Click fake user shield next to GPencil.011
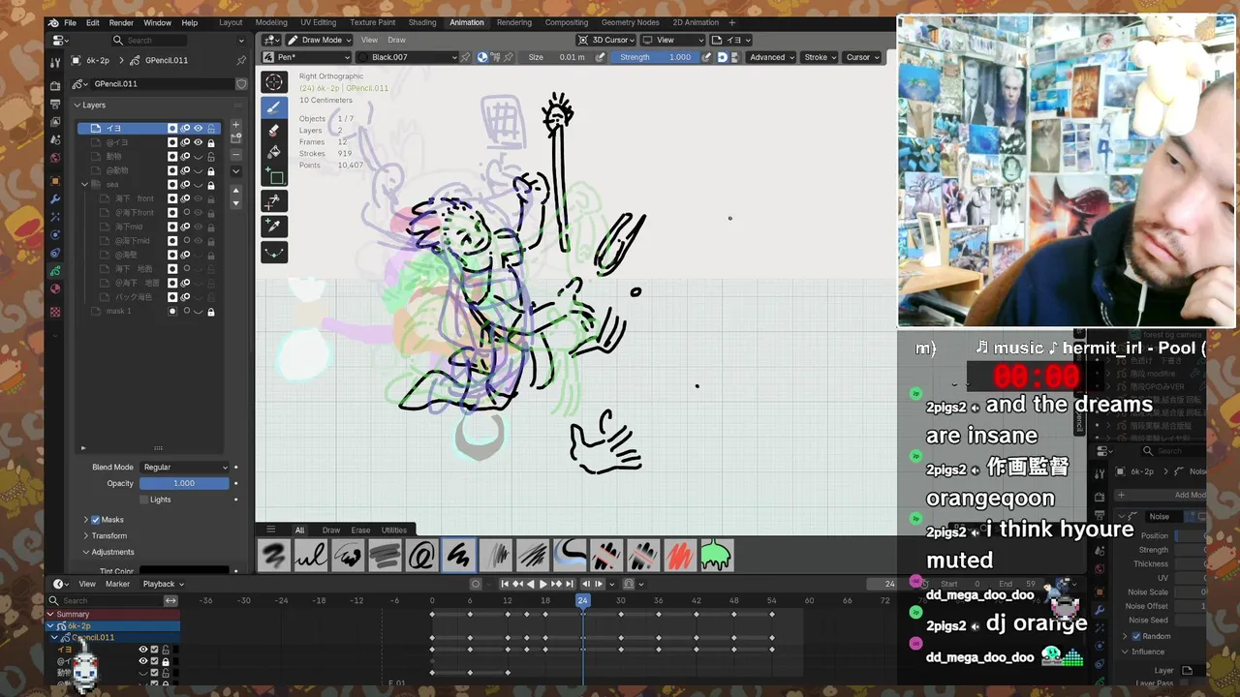Viewport: 1240px width, 697px height. (241, 83)
